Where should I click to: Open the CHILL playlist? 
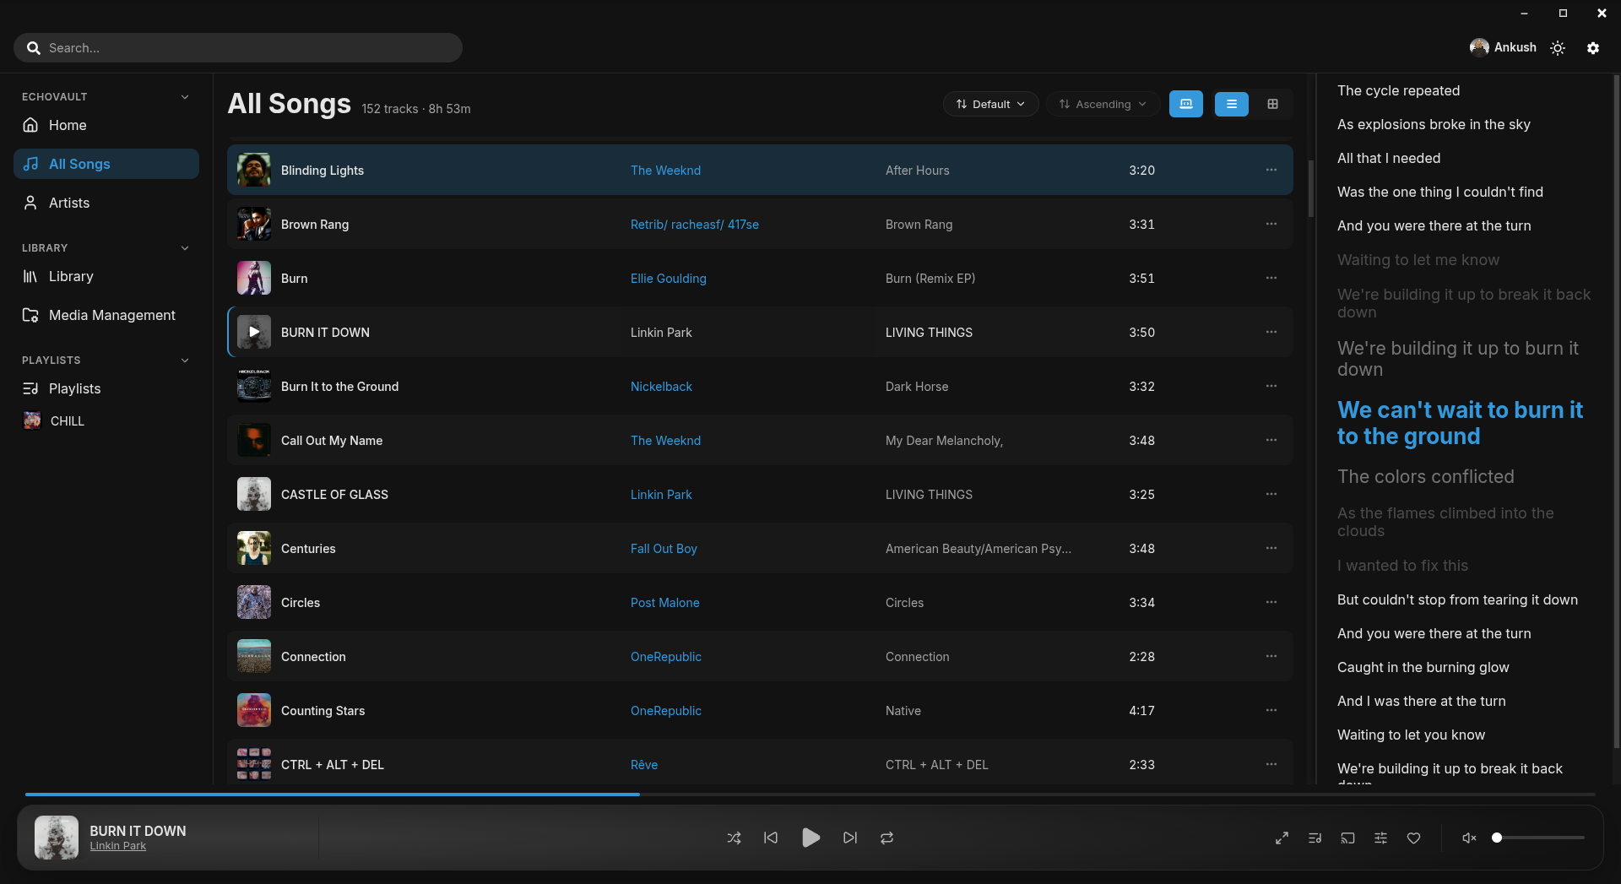[106, 420]
